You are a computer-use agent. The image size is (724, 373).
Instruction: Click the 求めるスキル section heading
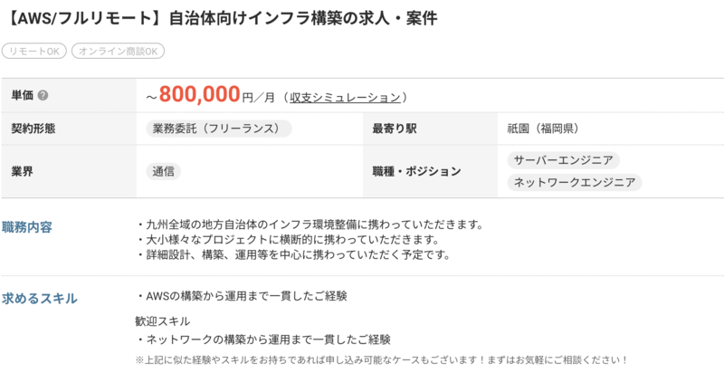(x=40, y=298)
